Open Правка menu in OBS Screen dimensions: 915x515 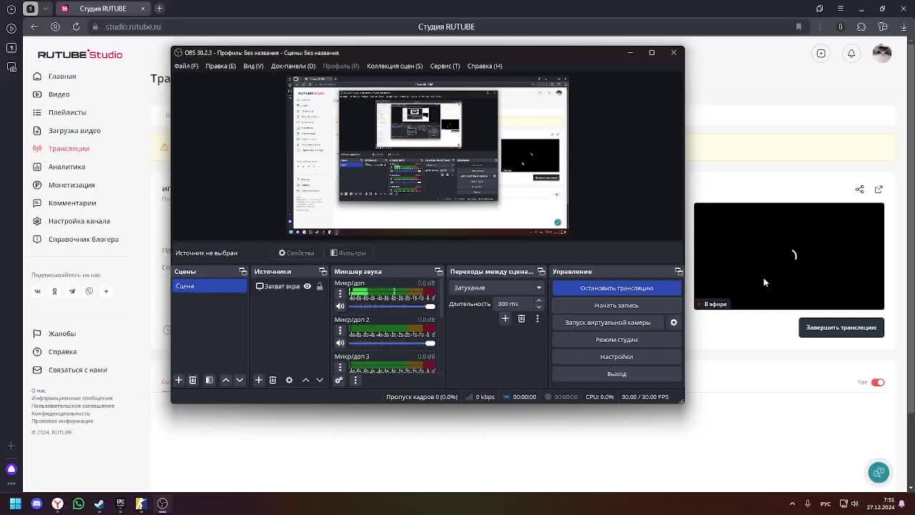click(x=220, y=66)
